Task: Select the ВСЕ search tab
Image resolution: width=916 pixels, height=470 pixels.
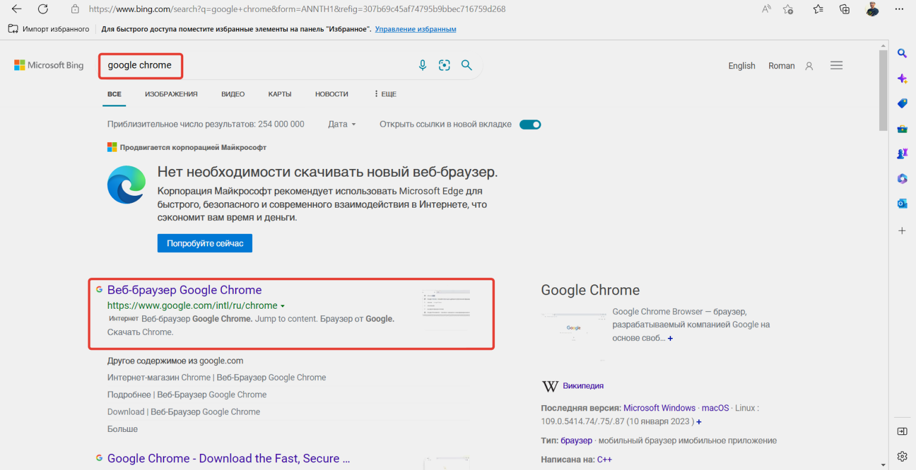Action: [x=114, y=94]
